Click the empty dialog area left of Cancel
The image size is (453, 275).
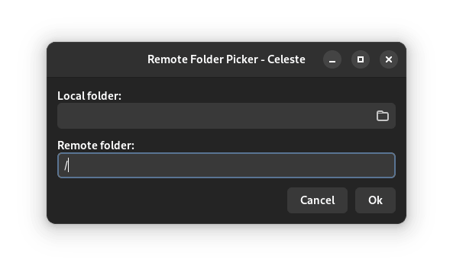coord(170,200)
